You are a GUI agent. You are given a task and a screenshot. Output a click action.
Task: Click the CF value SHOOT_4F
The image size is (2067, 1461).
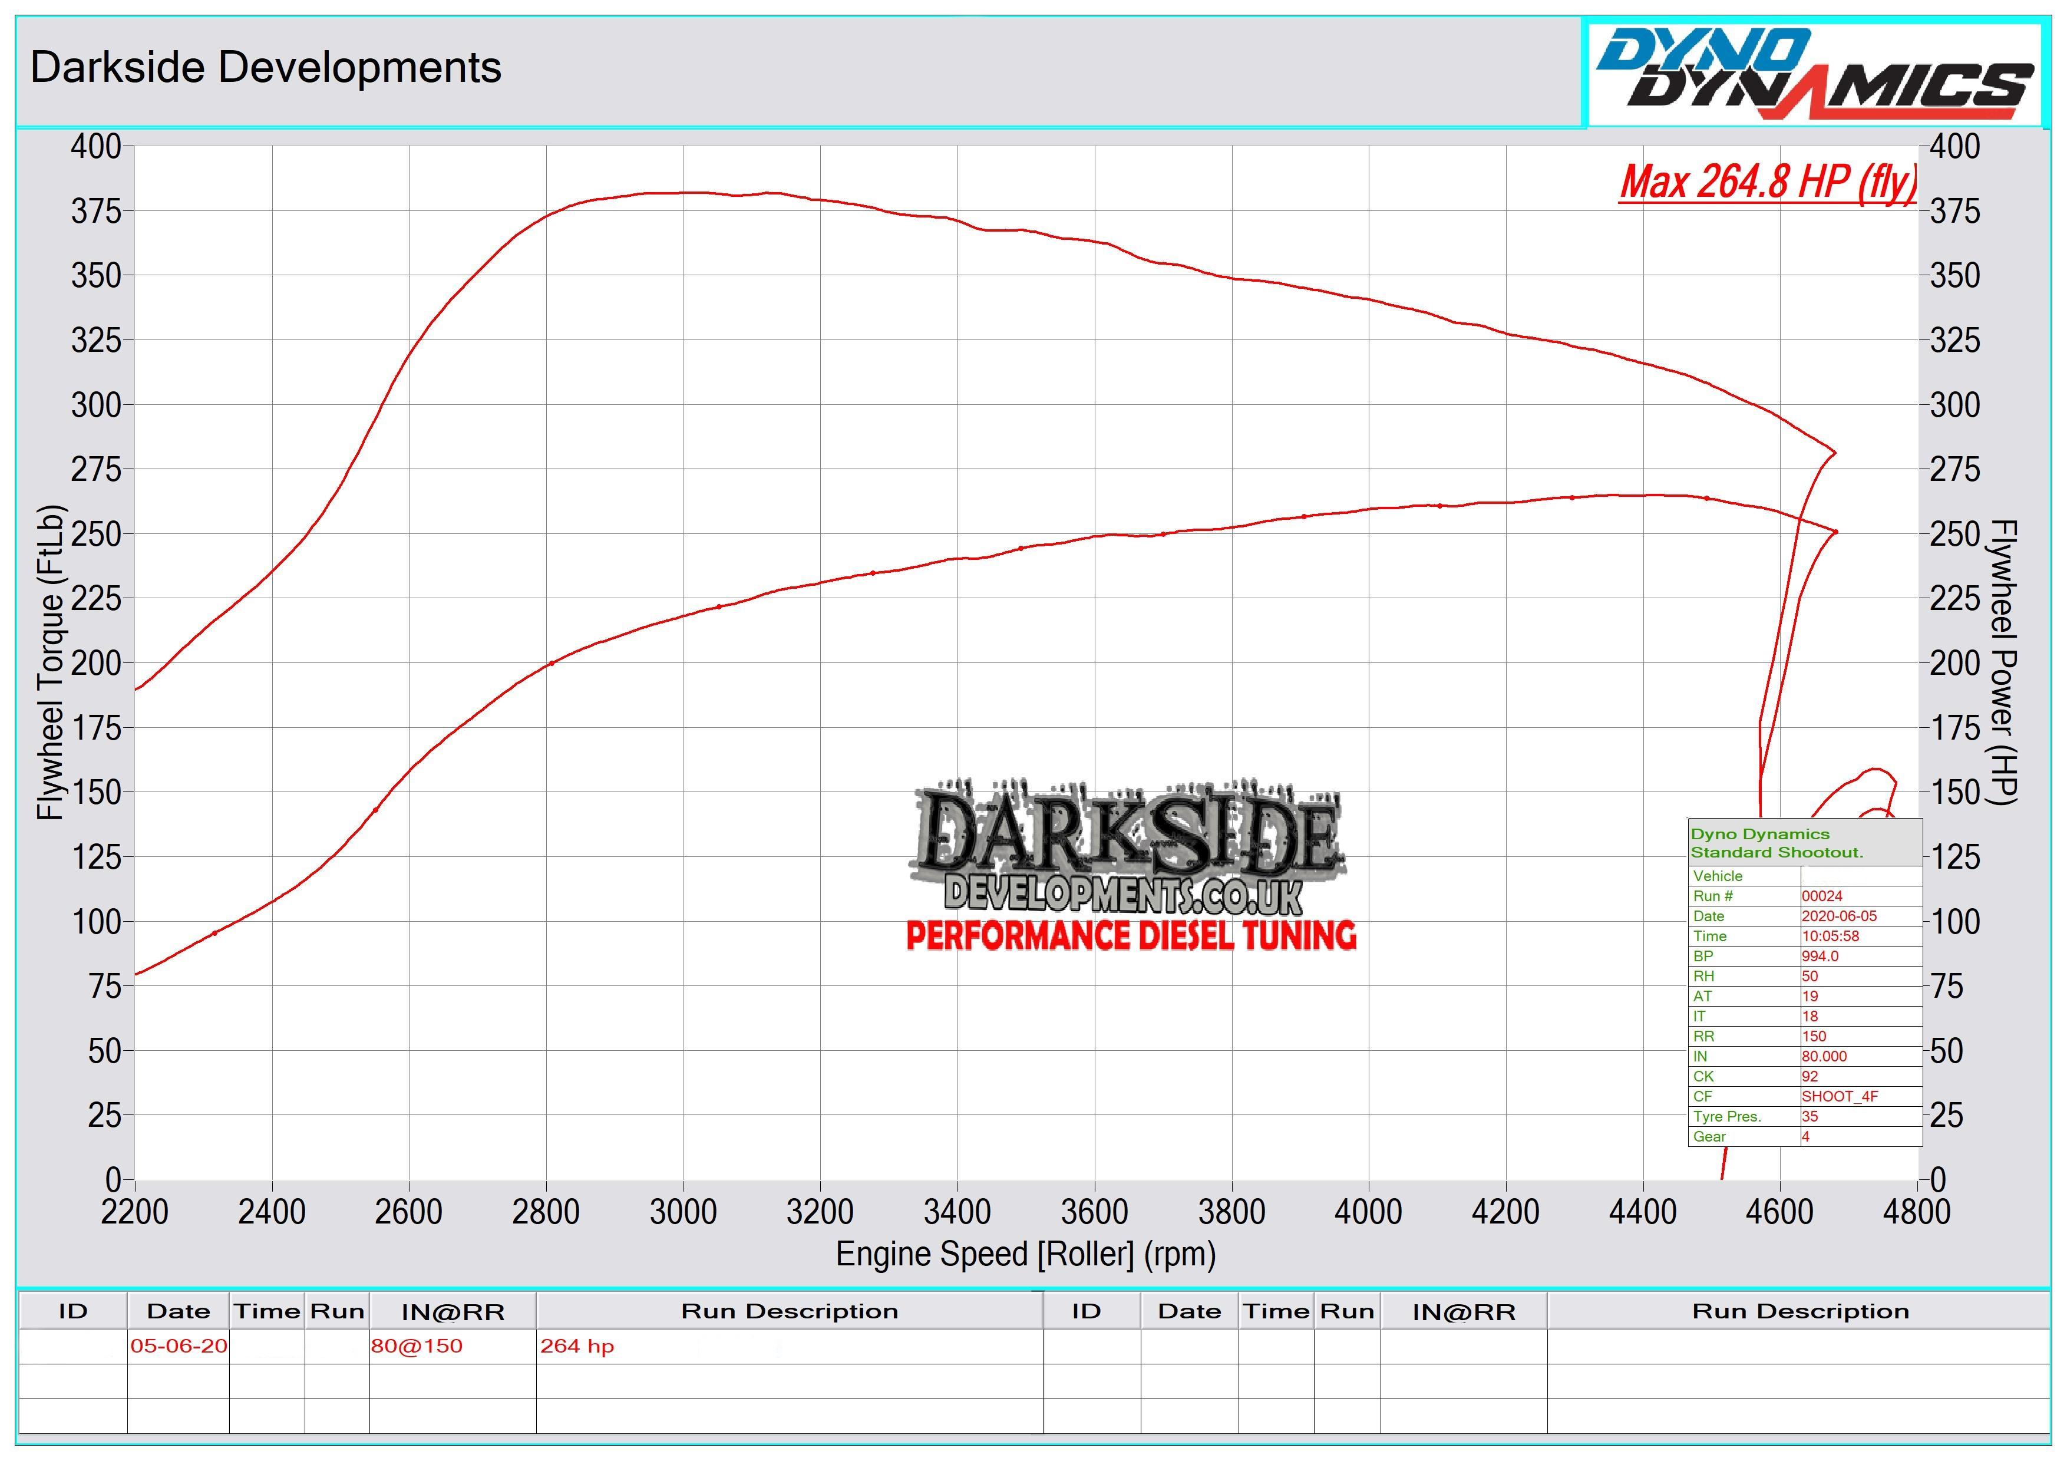(x=1839, y=1096)
